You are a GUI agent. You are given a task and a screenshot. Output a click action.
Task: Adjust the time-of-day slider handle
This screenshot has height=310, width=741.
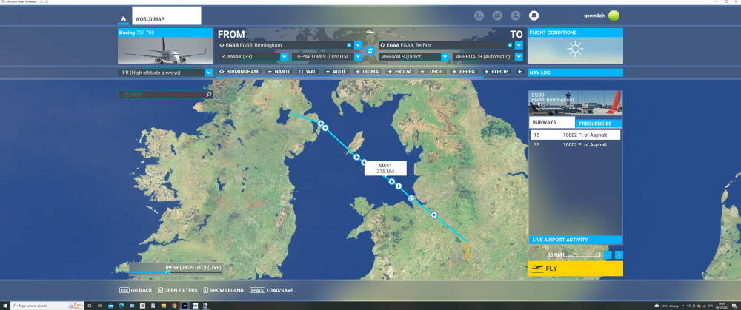(167, 272)
